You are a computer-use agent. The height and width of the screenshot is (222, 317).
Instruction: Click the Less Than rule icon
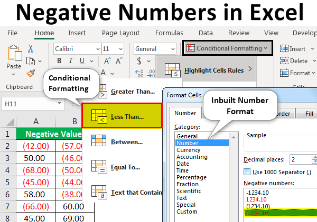point(99,116)
